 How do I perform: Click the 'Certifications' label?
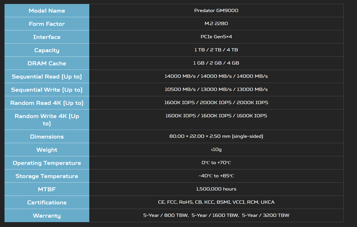click(x=47, y=203)
